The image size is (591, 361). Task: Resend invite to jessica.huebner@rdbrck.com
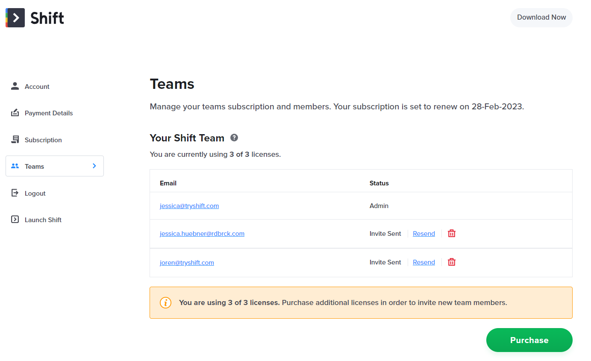point(424,233)
